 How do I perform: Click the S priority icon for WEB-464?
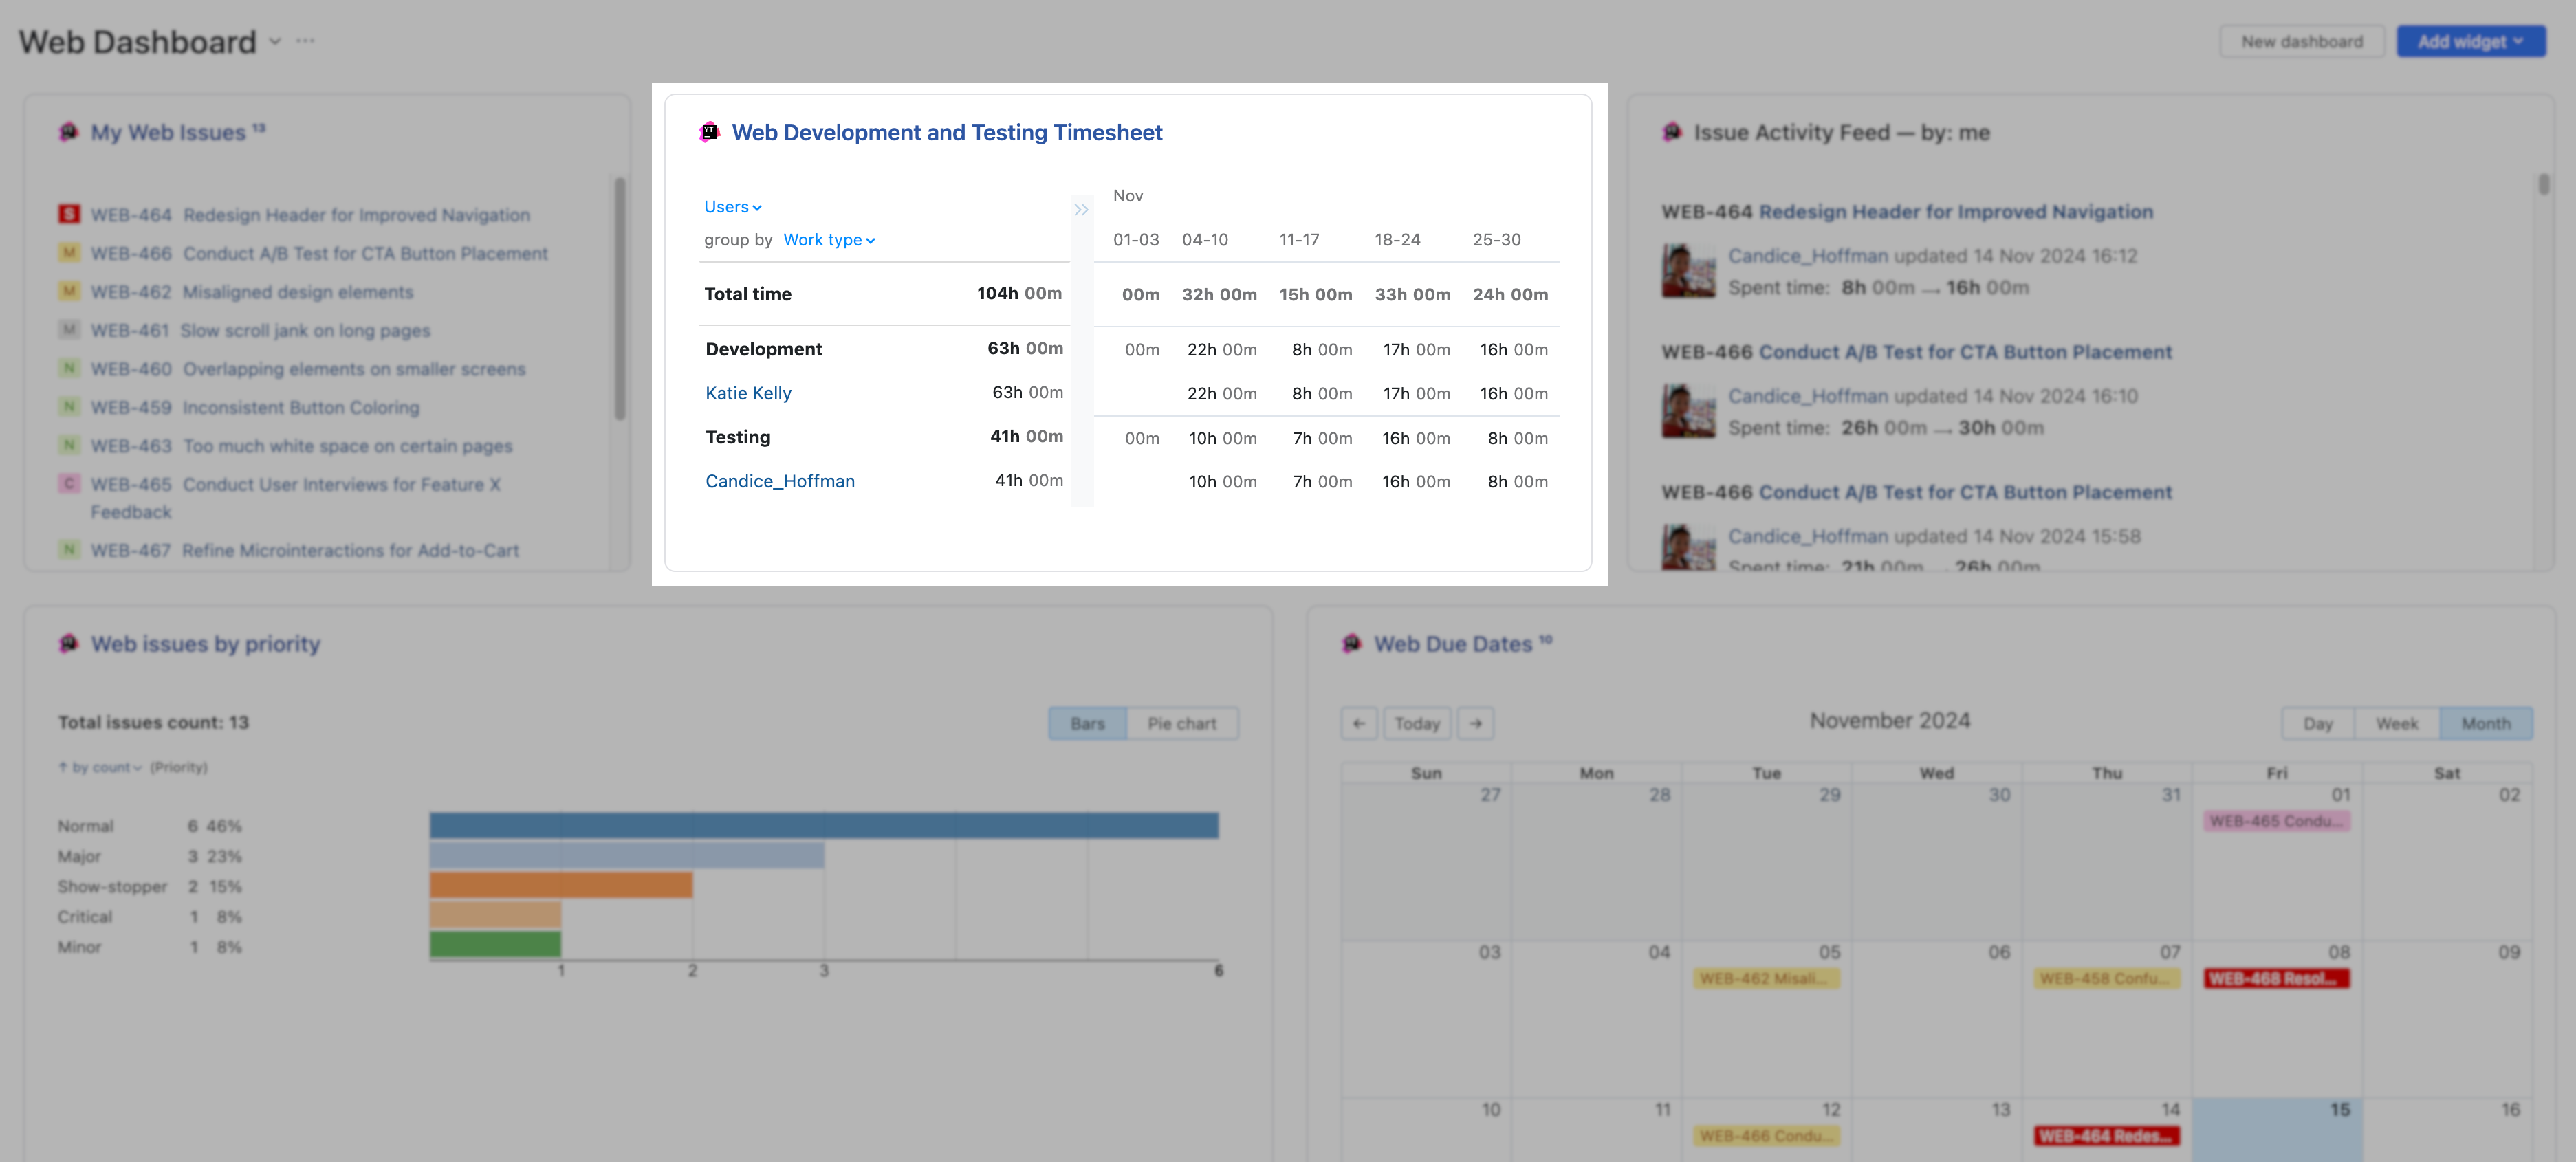point(69,214)
